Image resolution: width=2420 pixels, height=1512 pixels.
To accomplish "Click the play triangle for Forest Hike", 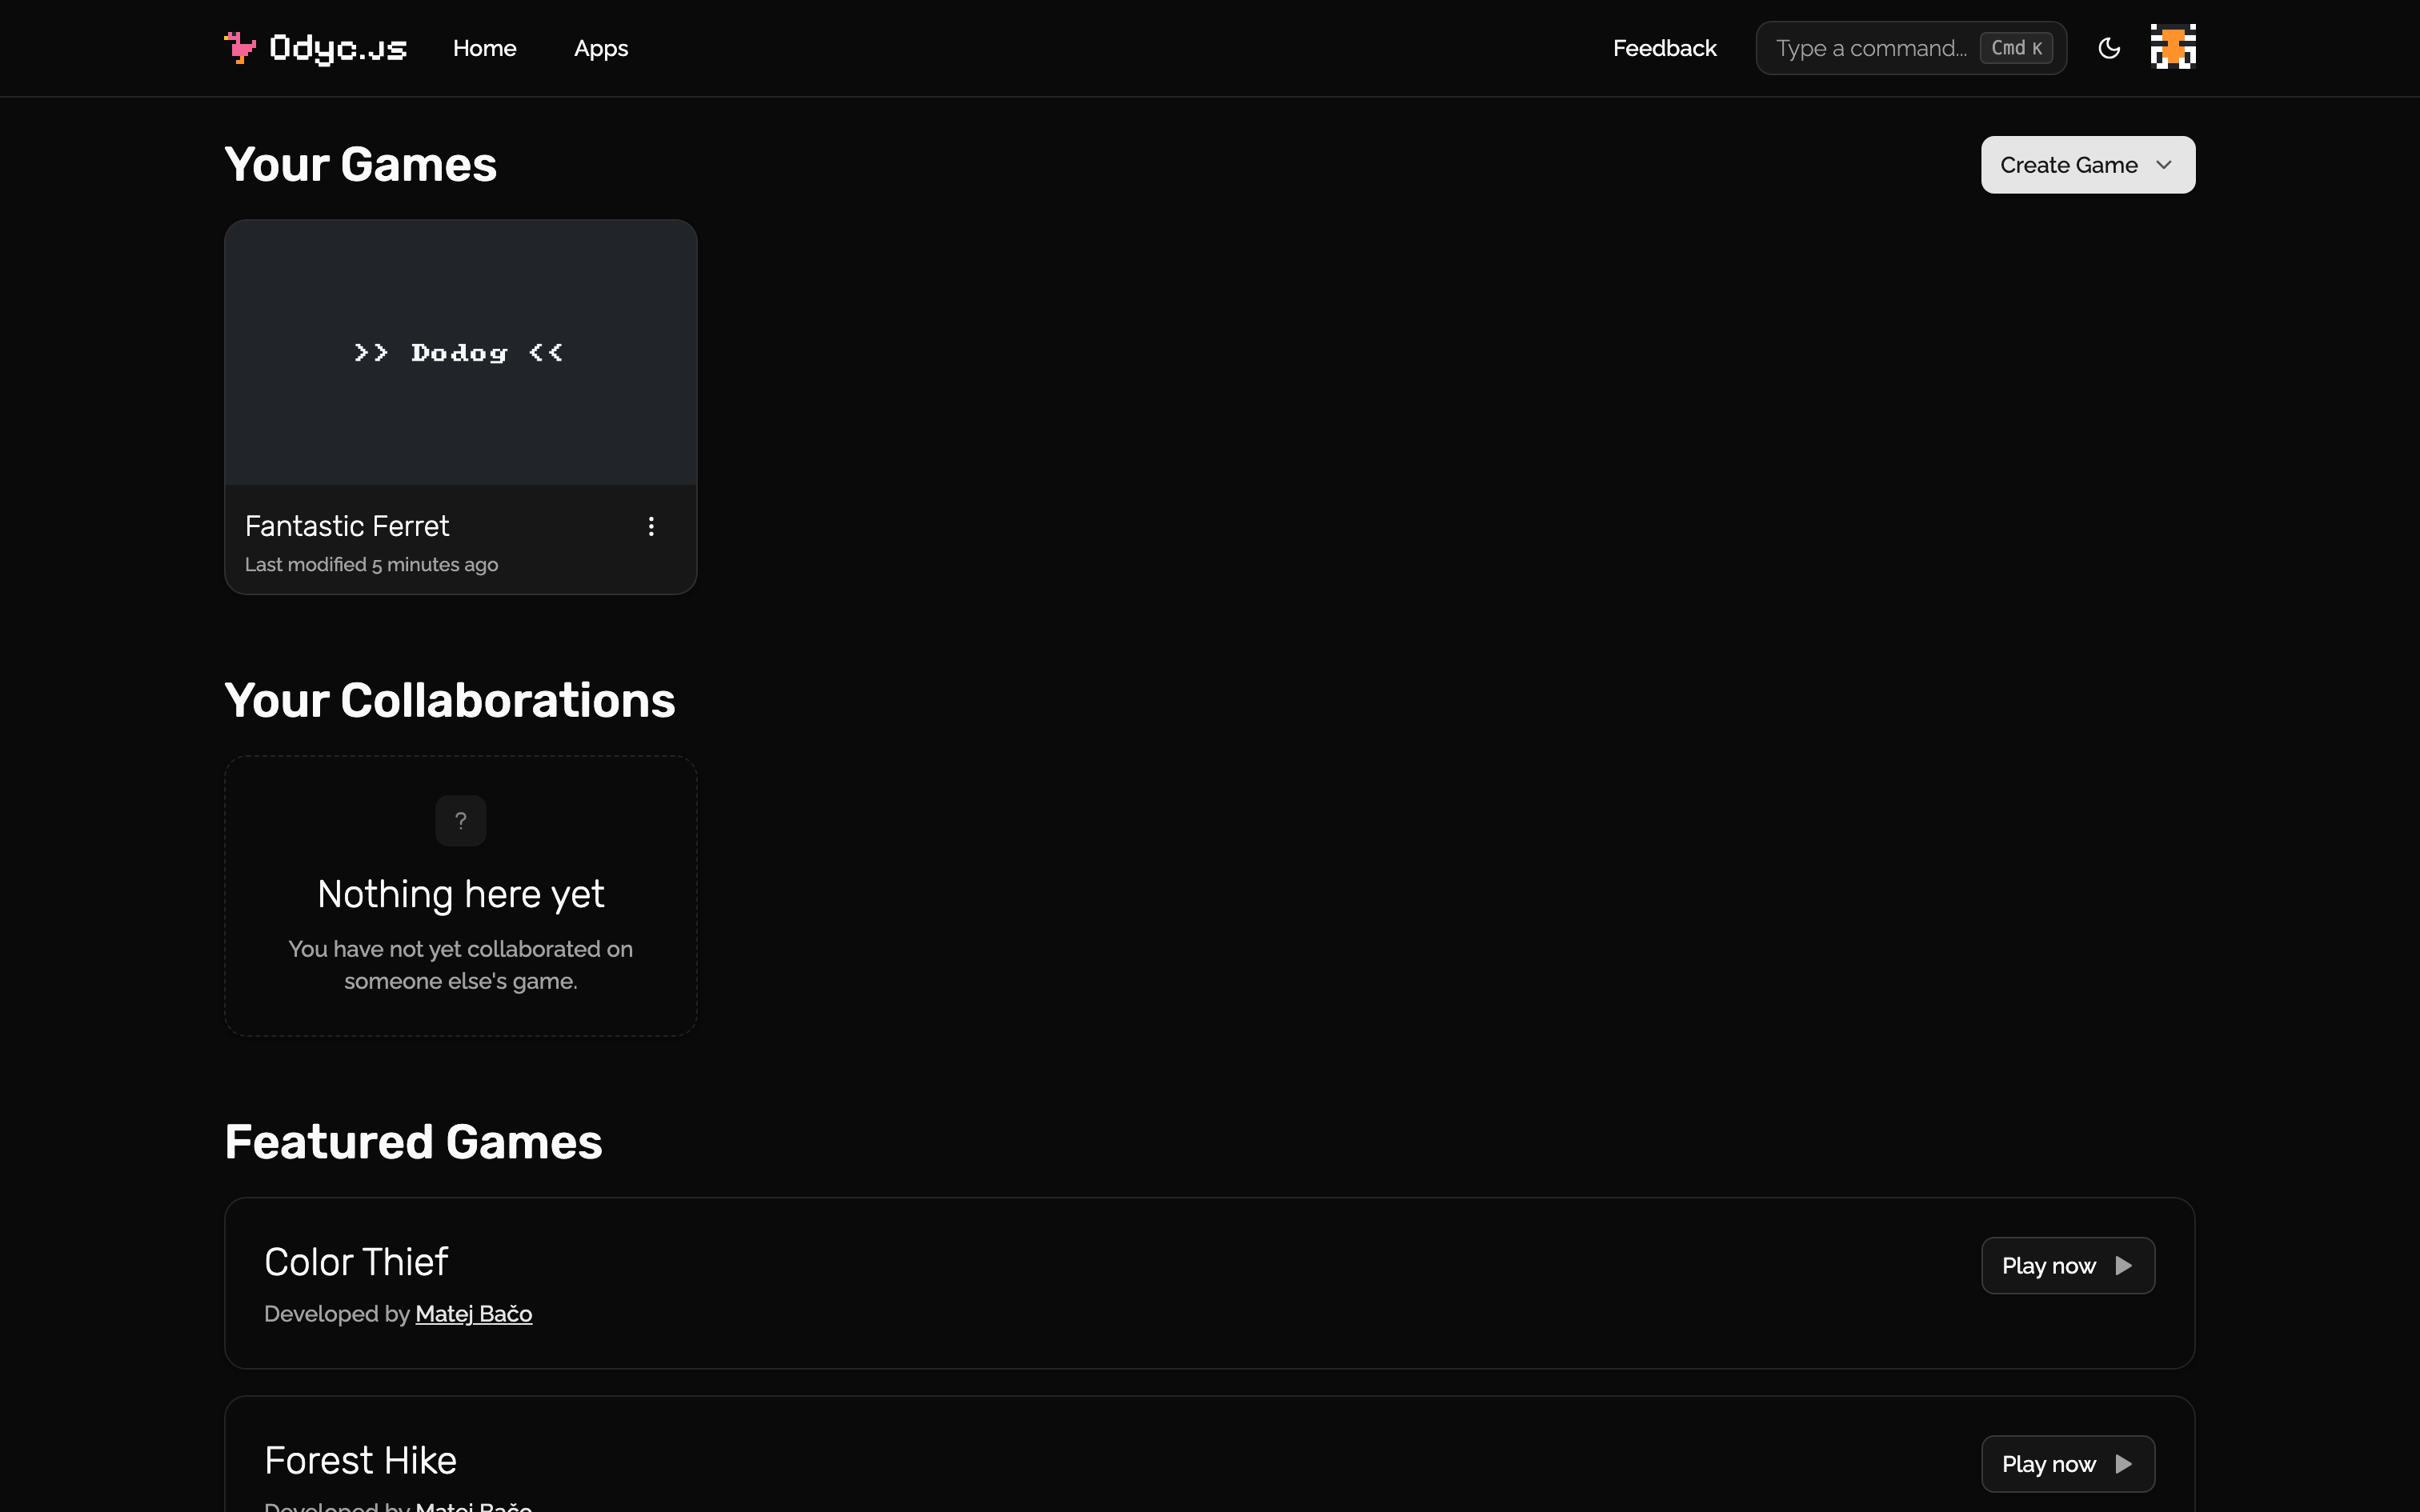I will pos(2124,1464).
